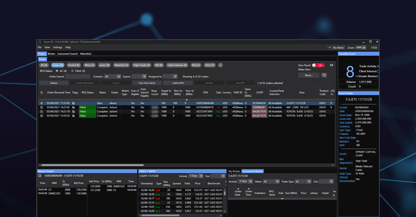Open the Market Depth settings gear
The image size is (416, 217).
click(x=40, y=176)
